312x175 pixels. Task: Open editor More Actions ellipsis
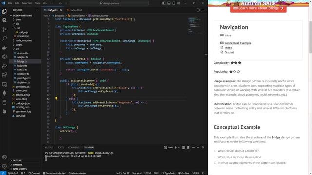(x=203, y=10)
